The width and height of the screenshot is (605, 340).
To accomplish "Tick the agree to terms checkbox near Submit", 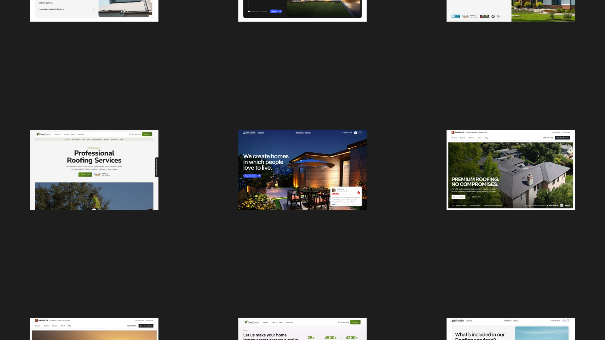I will (249, 11).
